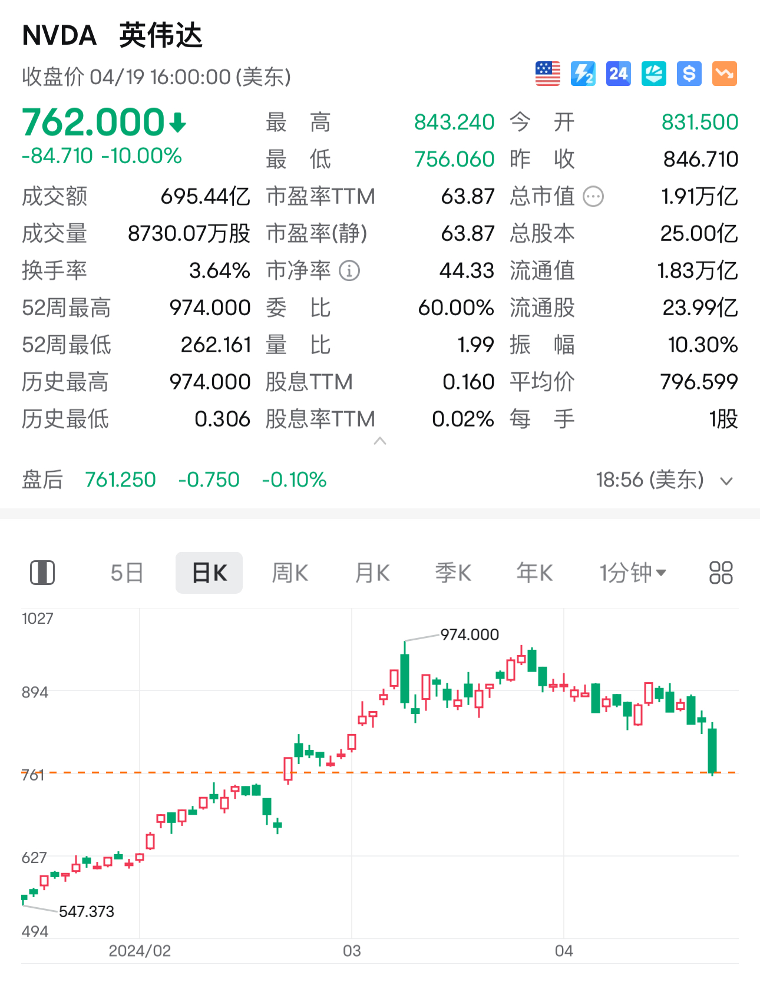Tap the 04 month axis label
This screenshot has width=760, height=982.
[564, 951]
